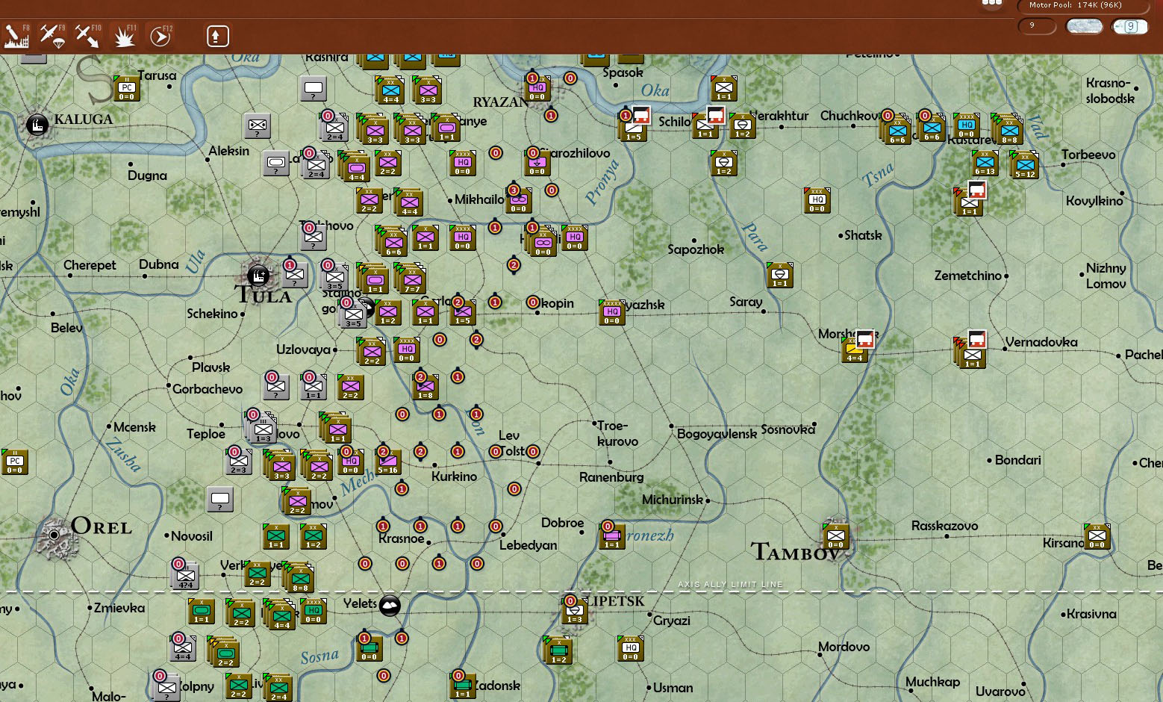
Task: Select the unknown unit counter near Novosil
Action: pyautogui.click(x=220, y=499)
